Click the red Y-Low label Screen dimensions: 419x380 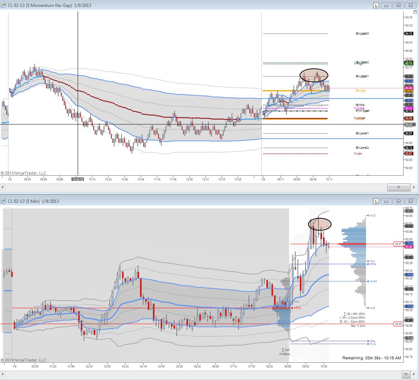click(358, 154)
